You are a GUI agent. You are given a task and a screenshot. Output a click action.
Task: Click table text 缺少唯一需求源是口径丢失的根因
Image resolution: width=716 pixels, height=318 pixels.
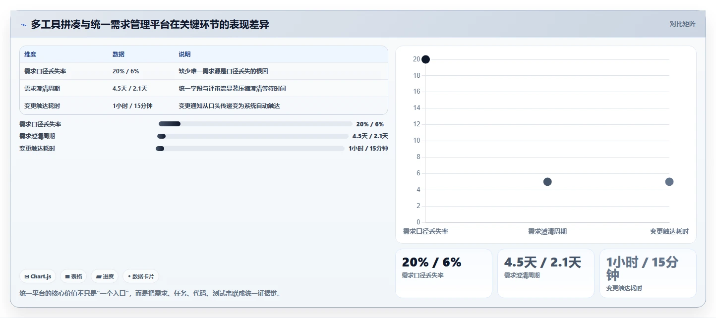point(223,71)
